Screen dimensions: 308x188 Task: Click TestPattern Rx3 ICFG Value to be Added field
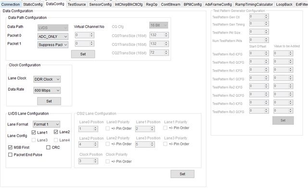pyautogui.click(x=283, y=103)
